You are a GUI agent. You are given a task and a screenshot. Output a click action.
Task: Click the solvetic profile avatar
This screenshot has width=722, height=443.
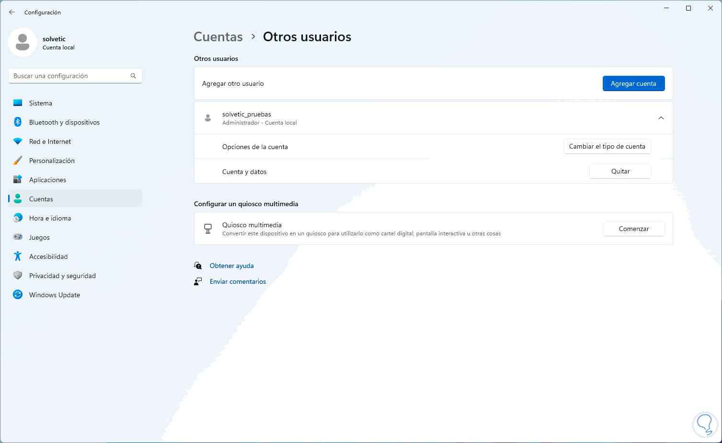click(23, 42)
